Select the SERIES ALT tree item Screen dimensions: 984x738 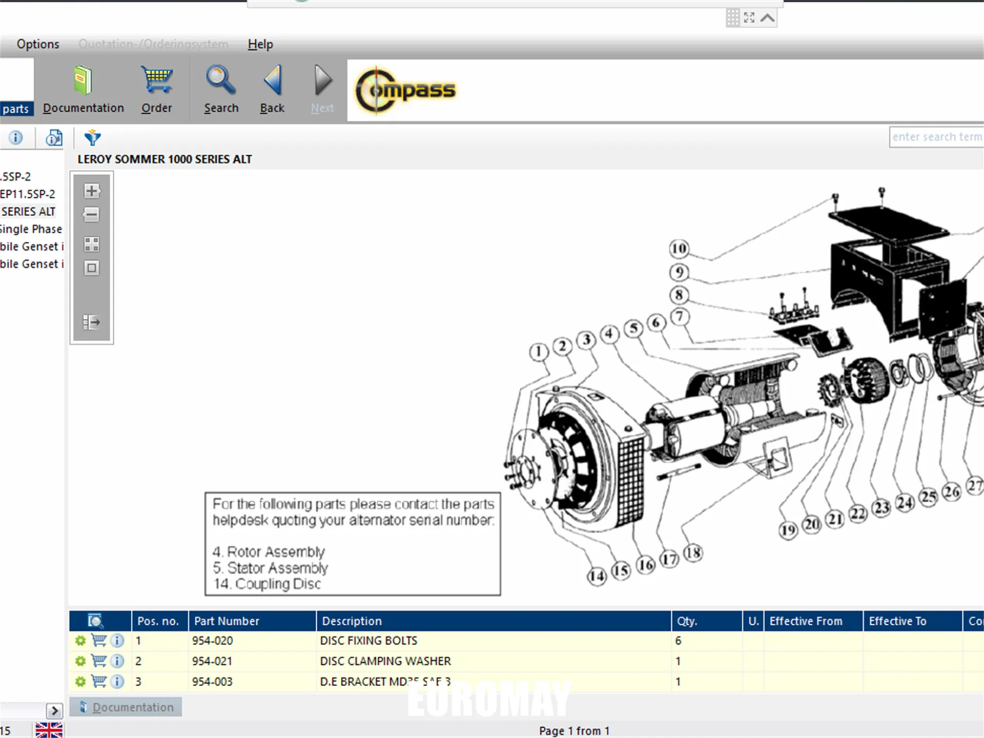point(28,211)
